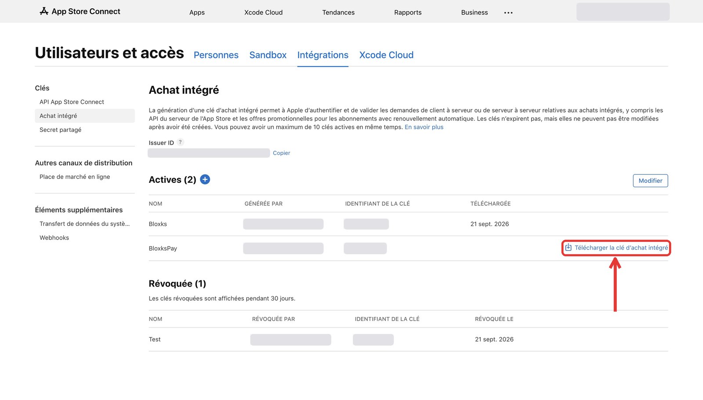
Task: Open Transfert de données du système item
Action: coord(84,224)
